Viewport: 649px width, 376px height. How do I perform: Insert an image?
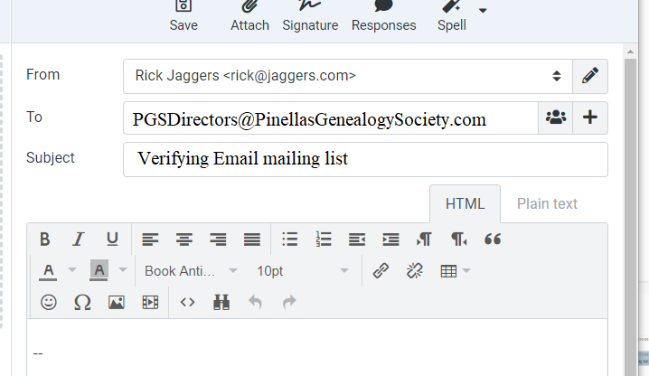117,302
